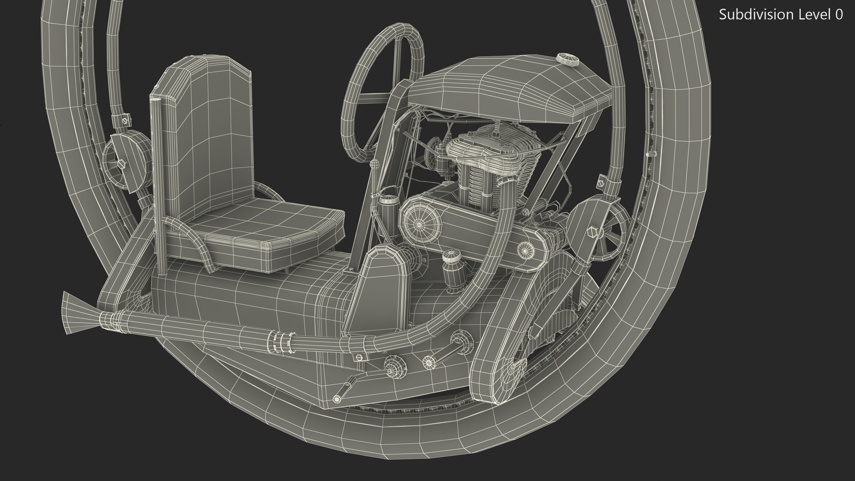Viewport: 855px width, 481px height.
Task: Click the 'Subdivision Level 0' label
Action: (781, 15)
